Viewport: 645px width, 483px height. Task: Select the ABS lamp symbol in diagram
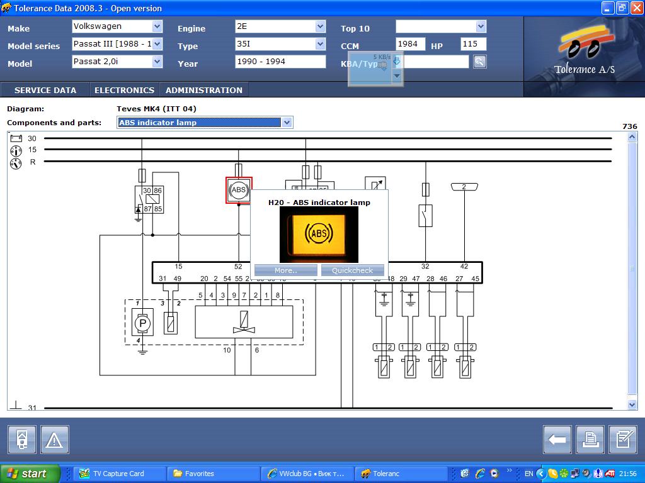point(239,190)
